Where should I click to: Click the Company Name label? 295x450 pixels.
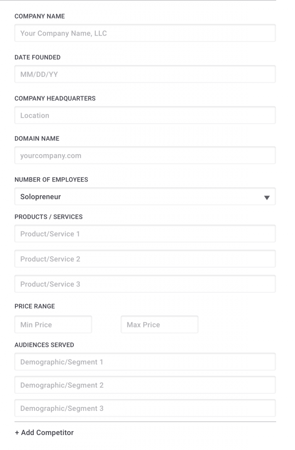[40, 16]
